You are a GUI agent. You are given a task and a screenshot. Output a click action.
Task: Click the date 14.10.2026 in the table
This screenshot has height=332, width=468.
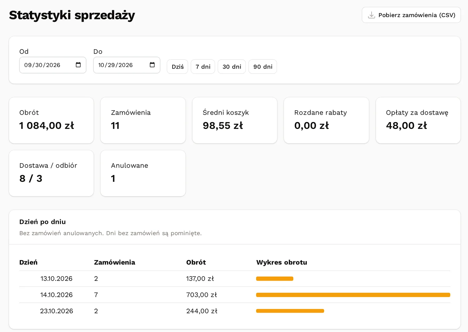(56, 295)
